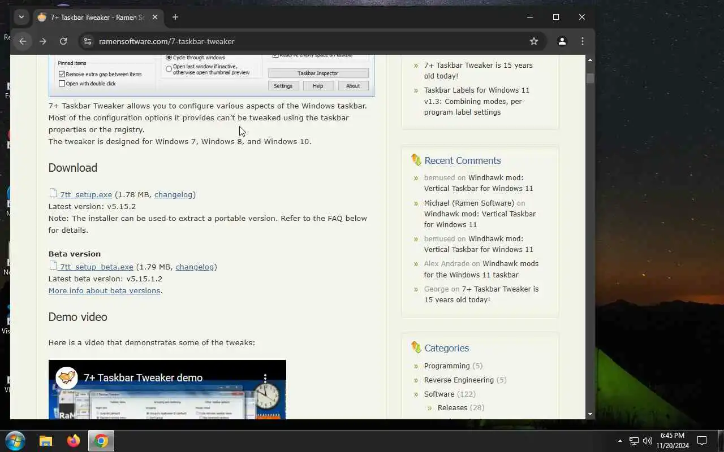Go back to the previous page in Chrome

tap(23, 41)
